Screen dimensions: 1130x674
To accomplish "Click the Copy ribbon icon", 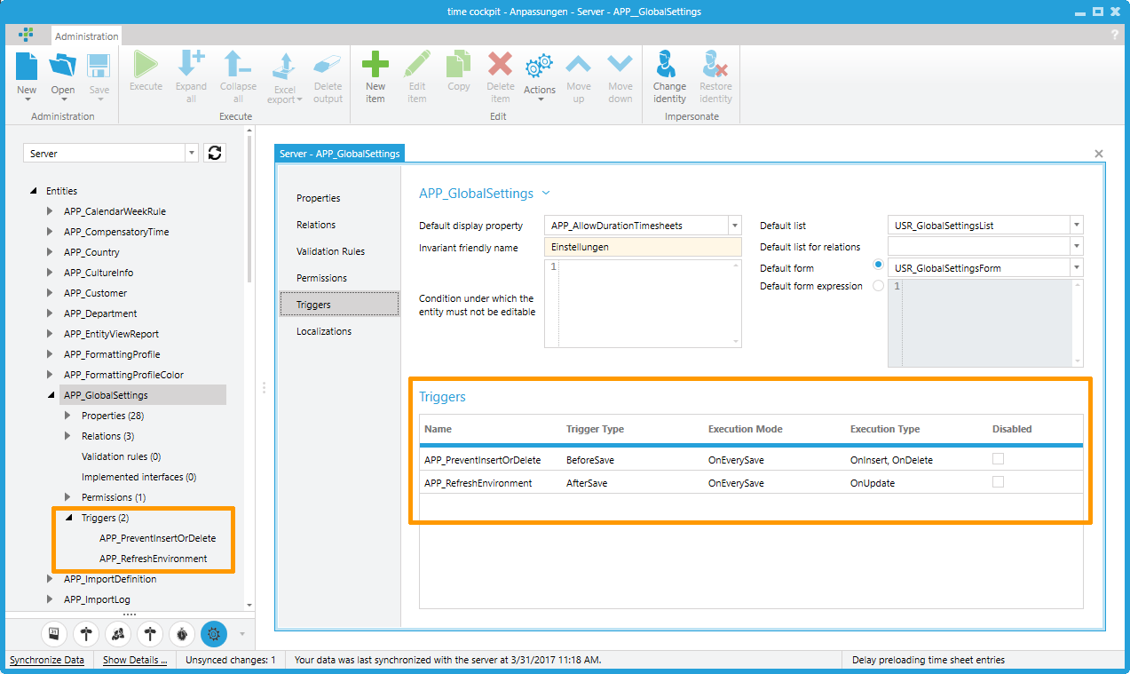I will [459, 64].
